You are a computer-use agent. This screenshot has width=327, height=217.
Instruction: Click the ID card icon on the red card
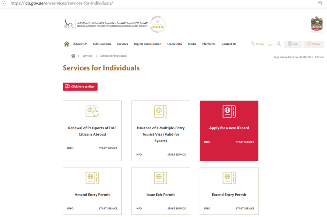click(229, 111)
